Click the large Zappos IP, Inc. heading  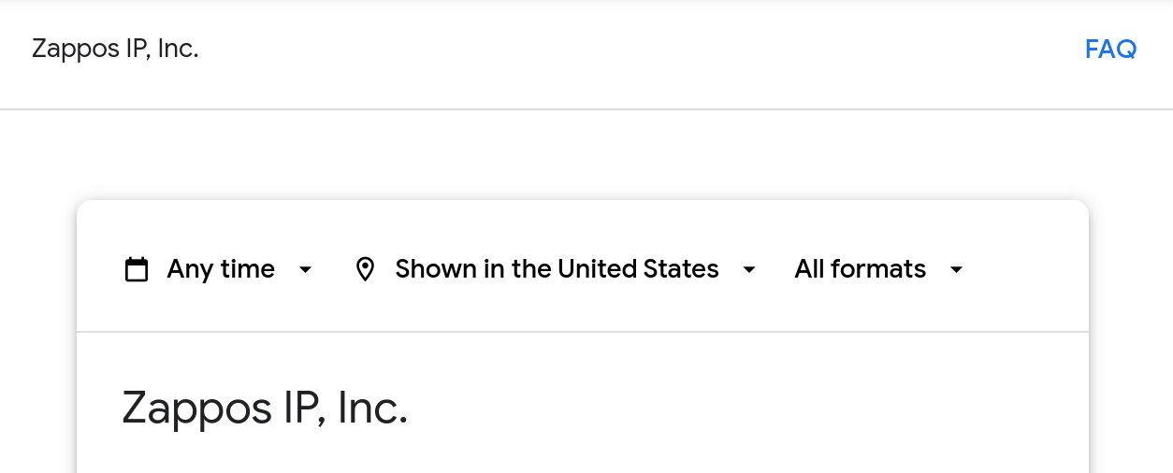pyautogui.click(x=265, y=408)
